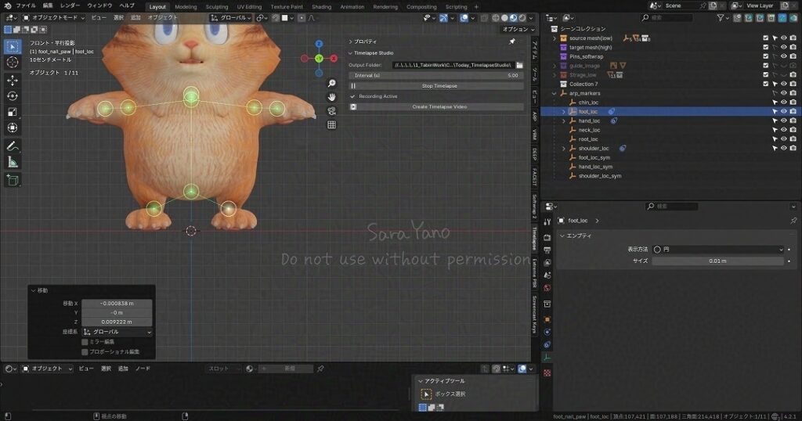Hide chin_loc using its eye icon
Image resolution: width=802 pixels, height=421 pixels.
pyautogui.click(x=783, y=102)
